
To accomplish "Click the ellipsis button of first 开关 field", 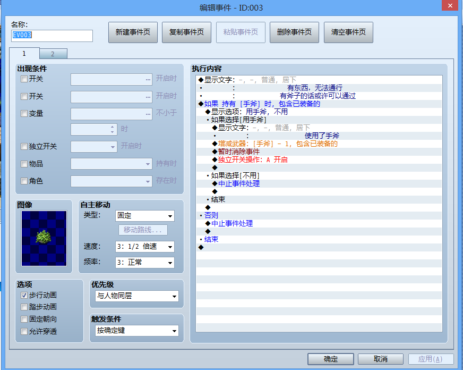I will point(148,80).
